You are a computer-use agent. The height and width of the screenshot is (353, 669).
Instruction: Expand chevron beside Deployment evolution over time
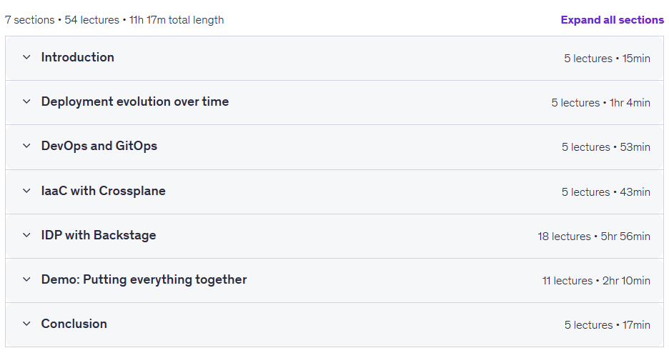point(26,101)
